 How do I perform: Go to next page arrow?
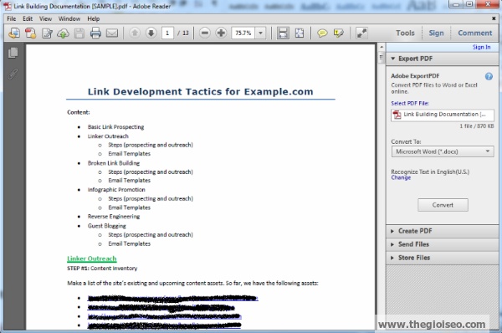click(151, 33)
